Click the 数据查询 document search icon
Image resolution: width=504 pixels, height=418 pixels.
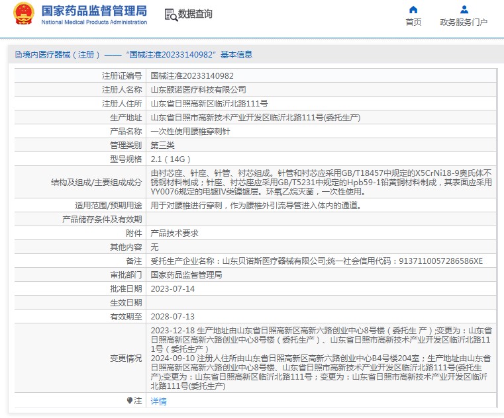pos(170,15)
